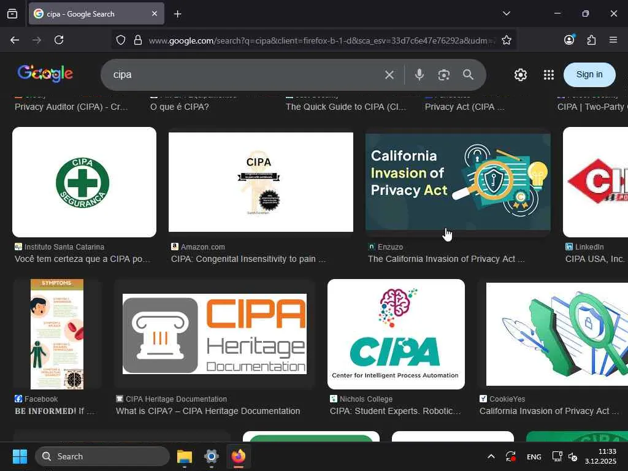Open the Firefox application menu
This screenshot has height=471, width=628.
pos(613,40)
